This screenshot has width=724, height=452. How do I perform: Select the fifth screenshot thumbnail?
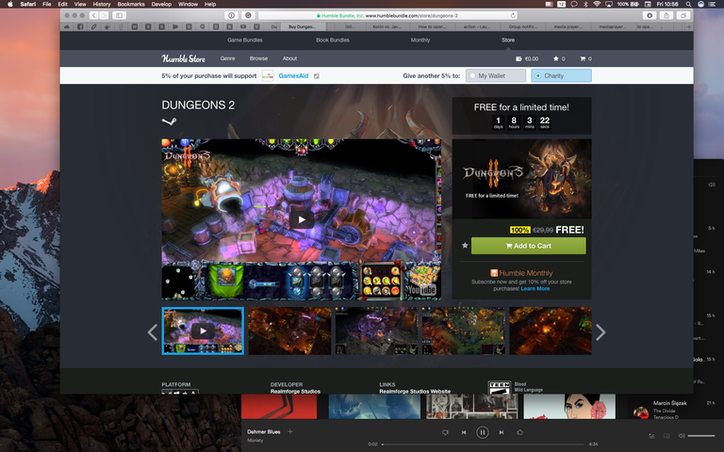coord(551,331)
